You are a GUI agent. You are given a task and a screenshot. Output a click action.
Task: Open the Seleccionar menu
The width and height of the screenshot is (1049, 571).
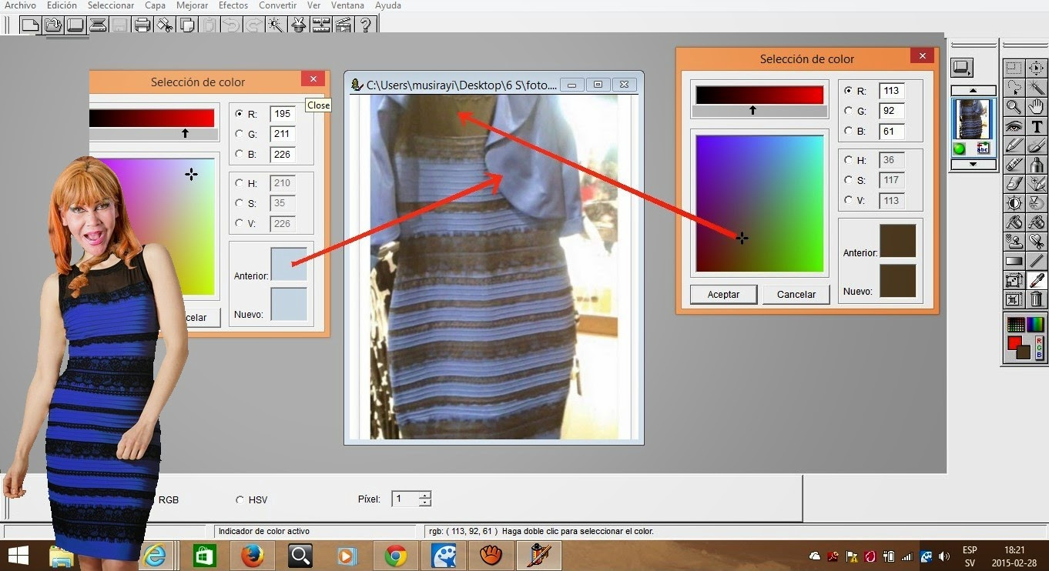(111, 5)
